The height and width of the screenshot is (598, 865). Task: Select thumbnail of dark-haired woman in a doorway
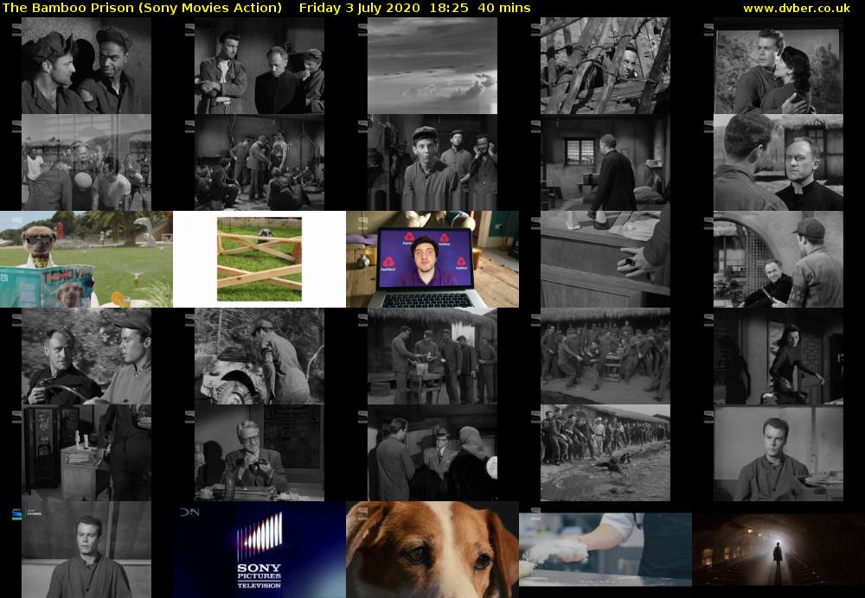[778, 356]
